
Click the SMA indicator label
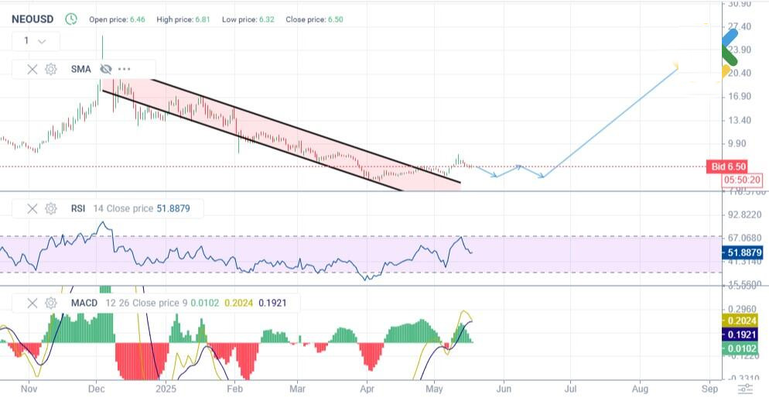point(81,69)
